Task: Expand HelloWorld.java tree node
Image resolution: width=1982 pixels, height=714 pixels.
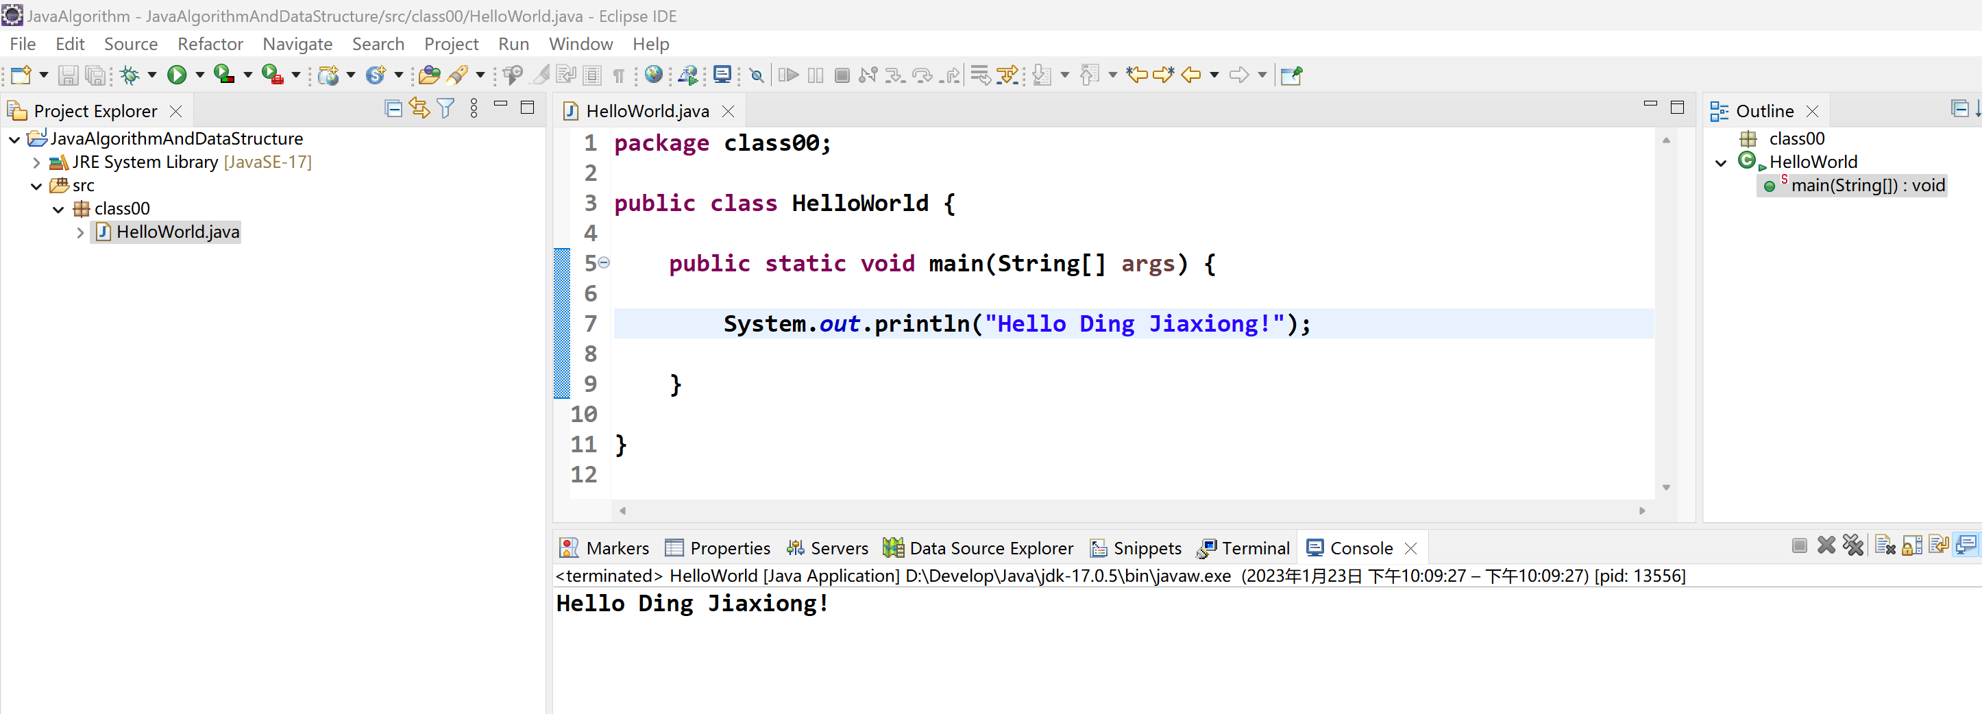Action: tap(80, 232)
